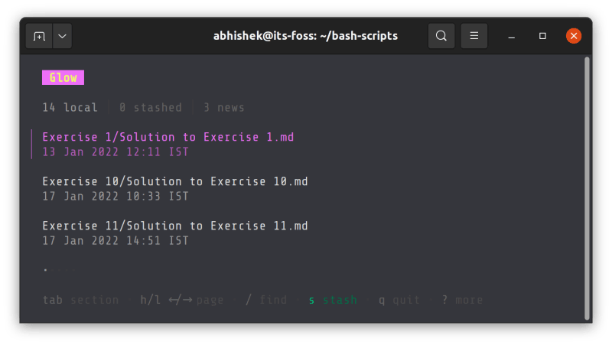612x345 pixels.
Task: Switch to the 3 news tab
Action: (223, 108)
